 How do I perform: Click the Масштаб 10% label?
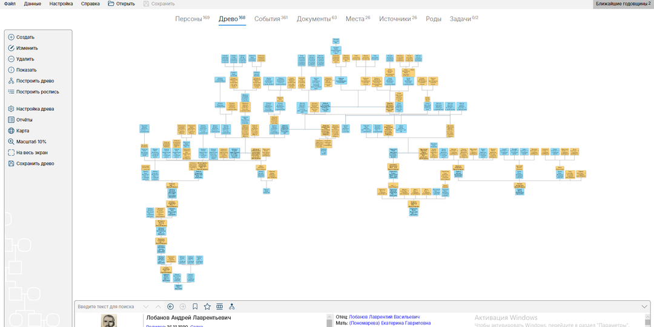click(31, 141)
